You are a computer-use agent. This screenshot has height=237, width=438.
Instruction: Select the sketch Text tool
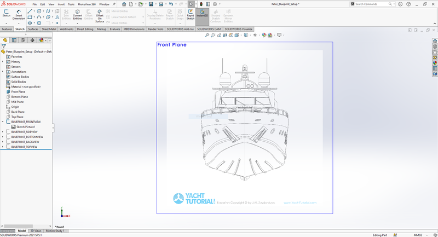(57, 18)
